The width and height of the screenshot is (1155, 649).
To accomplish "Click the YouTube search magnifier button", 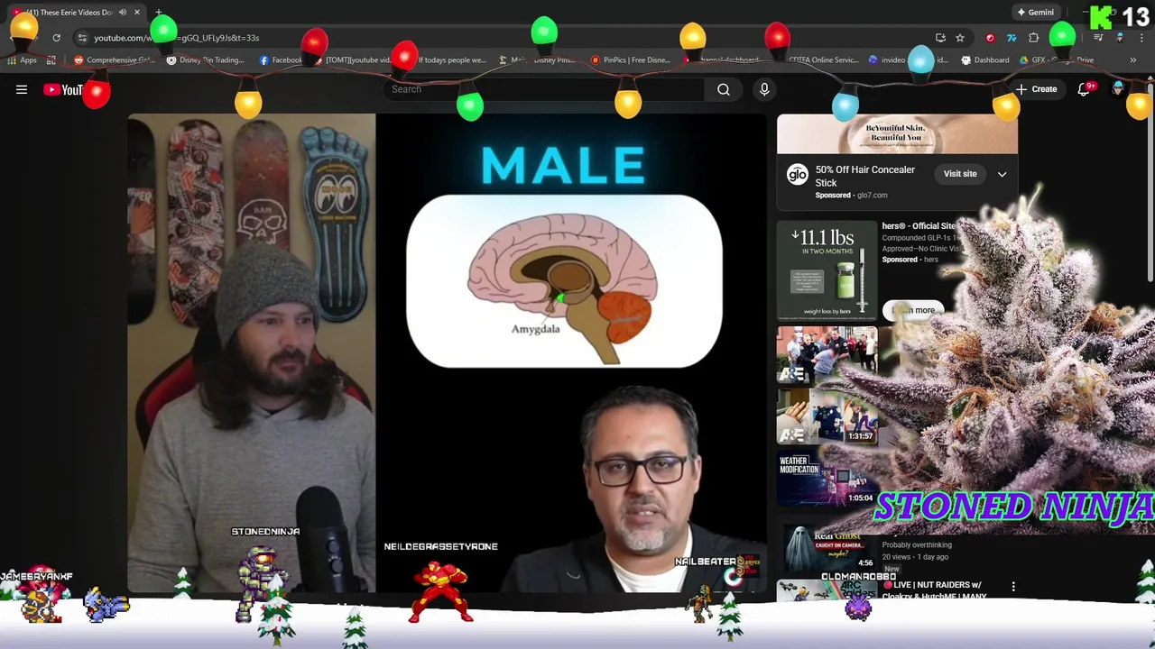I will [x=724, y=89].
